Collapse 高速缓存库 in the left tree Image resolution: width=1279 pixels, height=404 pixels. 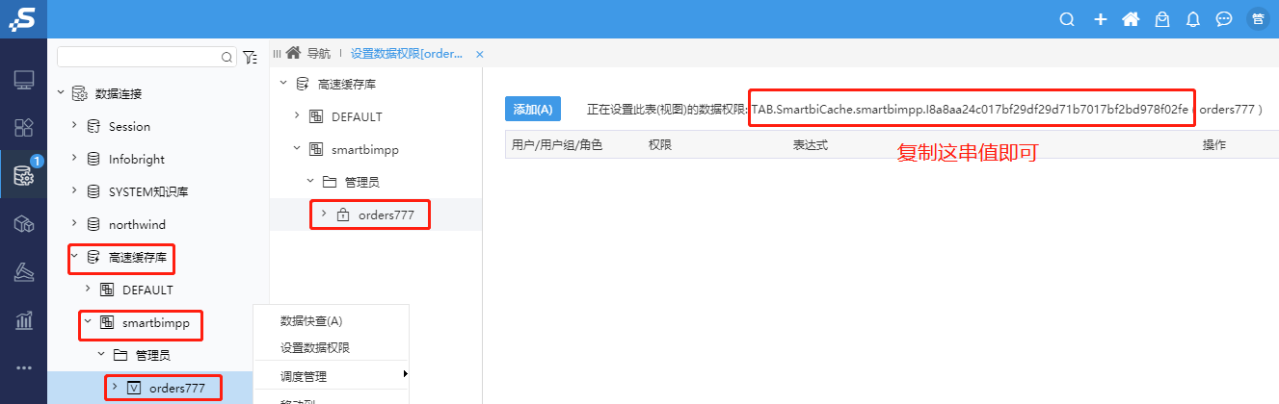pyautogui.click(x=74, y=257)
